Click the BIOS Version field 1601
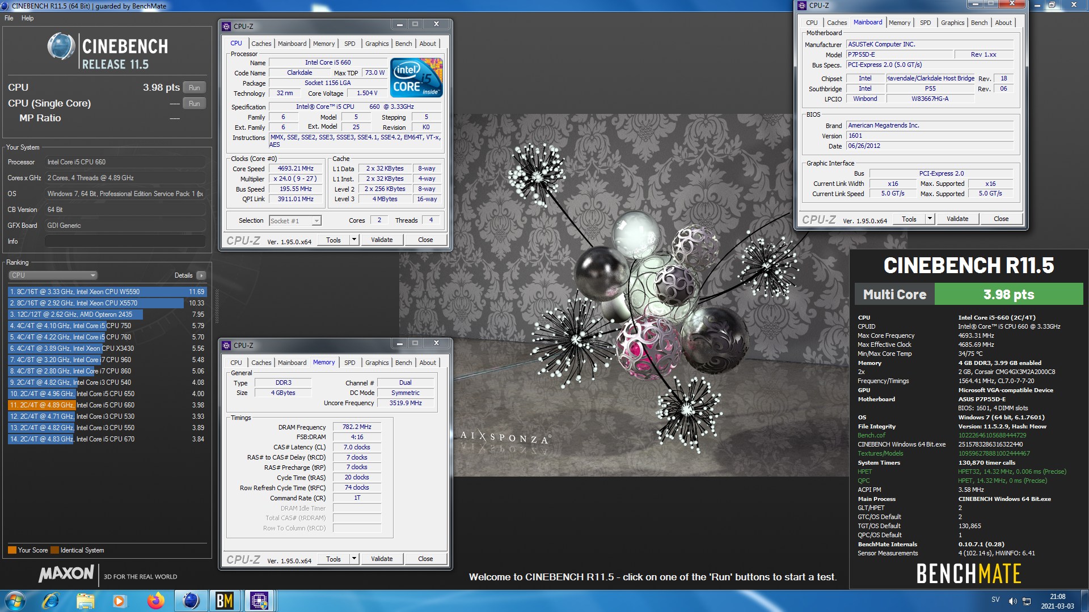 (x=930, y=136)
